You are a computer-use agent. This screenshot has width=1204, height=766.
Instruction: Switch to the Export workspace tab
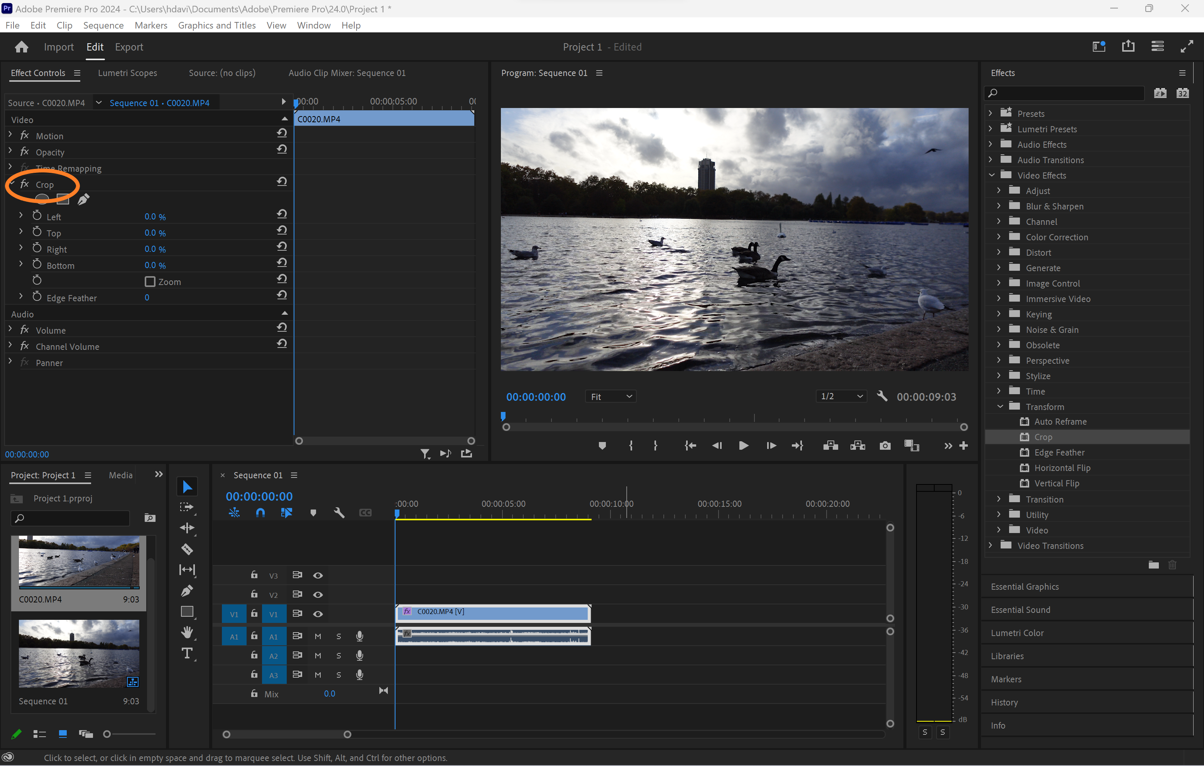tap(129, 47)
